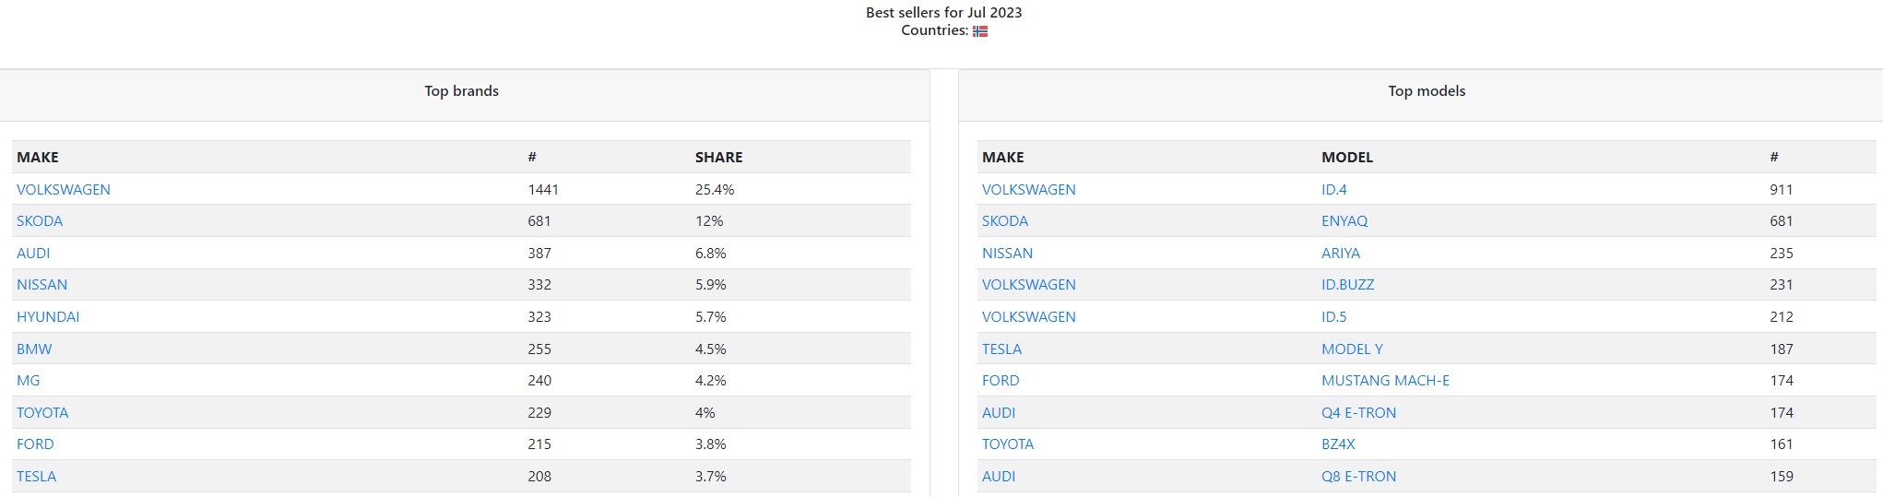Viewport: 1883px width, 497px height.
Task: Open the MODEL Y link
Action: tap(1352, 349)
